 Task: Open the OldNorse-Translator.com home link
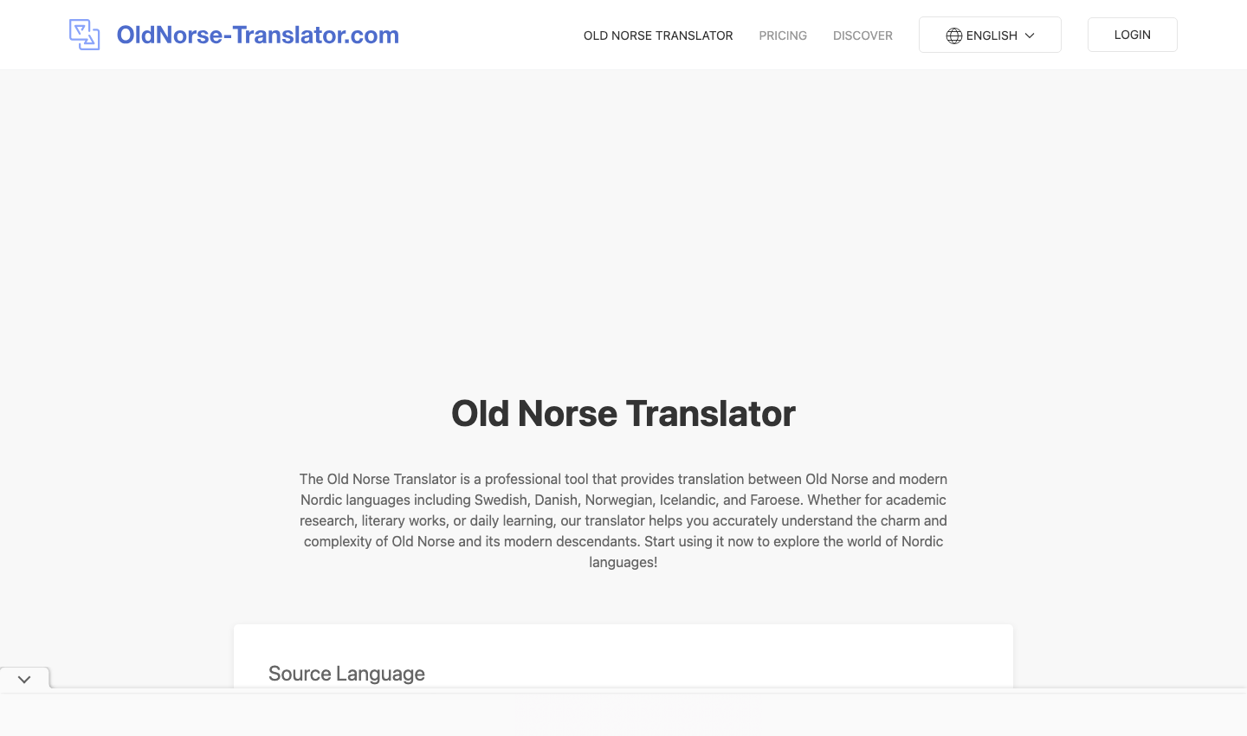click(257, 35)
